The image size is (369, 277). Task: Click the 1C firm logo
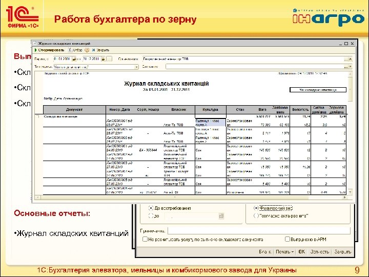click(23, 17)
